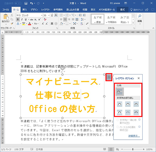Switch to the 参考資料 tab
This screenshot has height=152, width=156.
tap(58, 10)
